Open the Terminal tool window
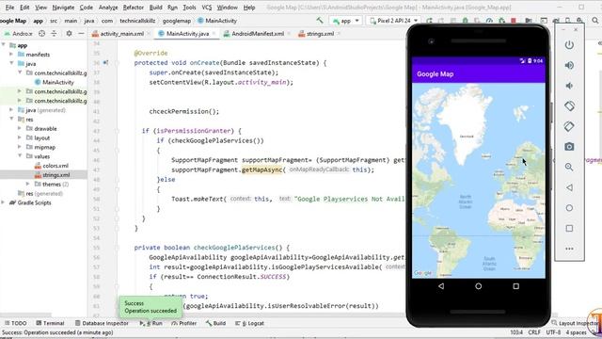The width and height of the screenshot is (602, 339). pos(50,323)
